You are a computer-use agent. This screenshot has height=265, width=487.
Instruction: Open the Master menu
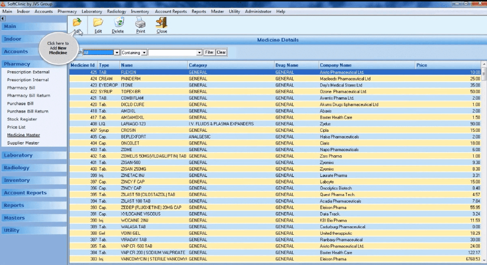pos(217,11)
